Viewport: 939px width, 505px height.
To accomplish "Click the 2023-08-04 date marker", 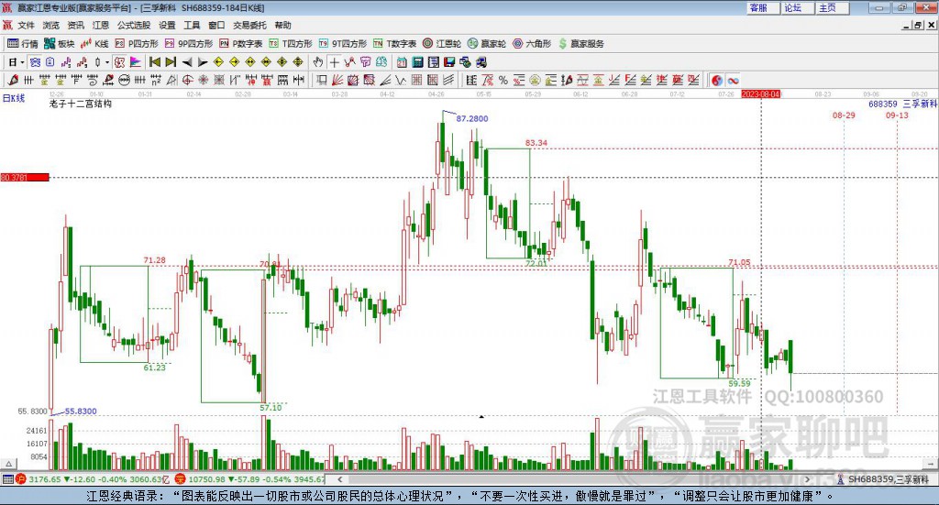I will tap(760, 94).
